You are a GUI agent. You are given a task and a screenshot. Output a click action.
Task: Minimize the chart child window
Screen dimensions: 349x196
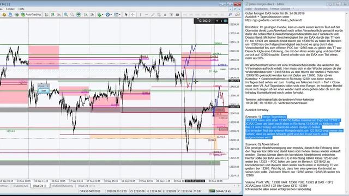pyautogui.click(x=231, y=9)
